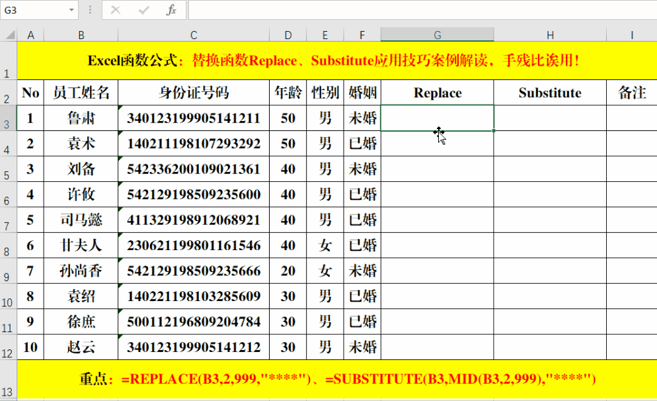Select column B header

pyautogui.click(x=81, y=35)
